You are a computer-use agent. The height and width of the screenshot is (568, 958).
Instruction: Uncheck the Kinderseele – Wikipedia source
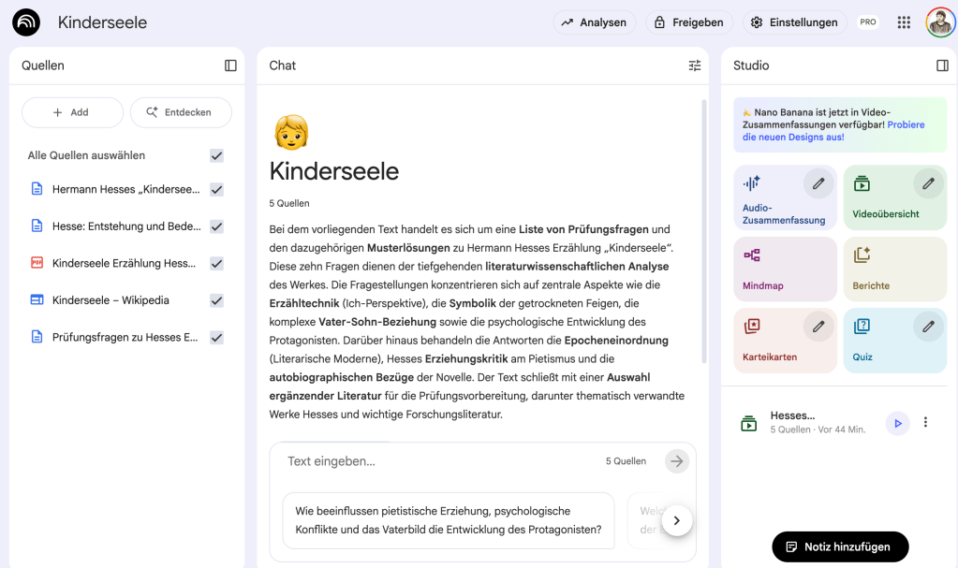point(216,300)
